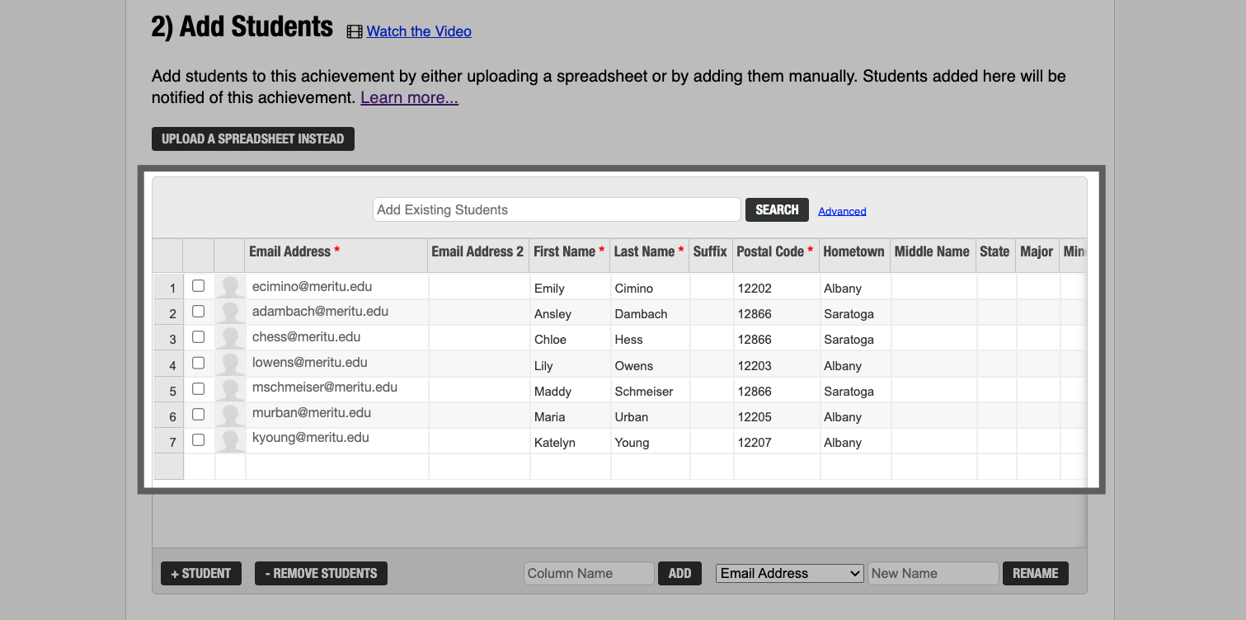
Task: Click Lily Owens's avatar placeholder icon
Action: click(230, 364)
